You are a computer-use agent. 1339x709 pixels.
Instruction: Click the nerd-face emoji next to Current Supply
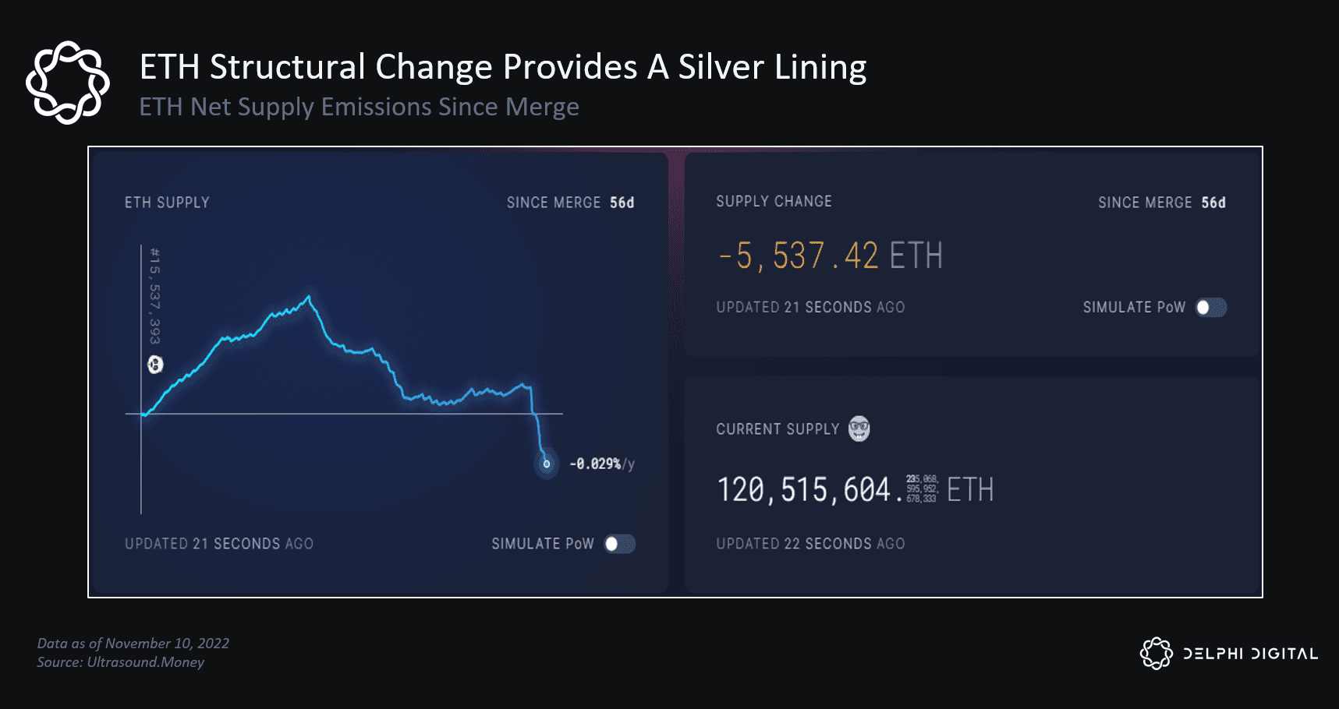coord(859,429)
